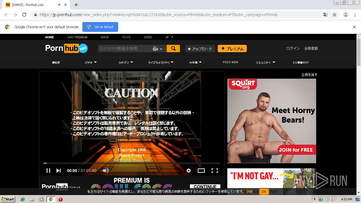
Task: Click the taskbar clock 4:53 PM
Action: 346,199
